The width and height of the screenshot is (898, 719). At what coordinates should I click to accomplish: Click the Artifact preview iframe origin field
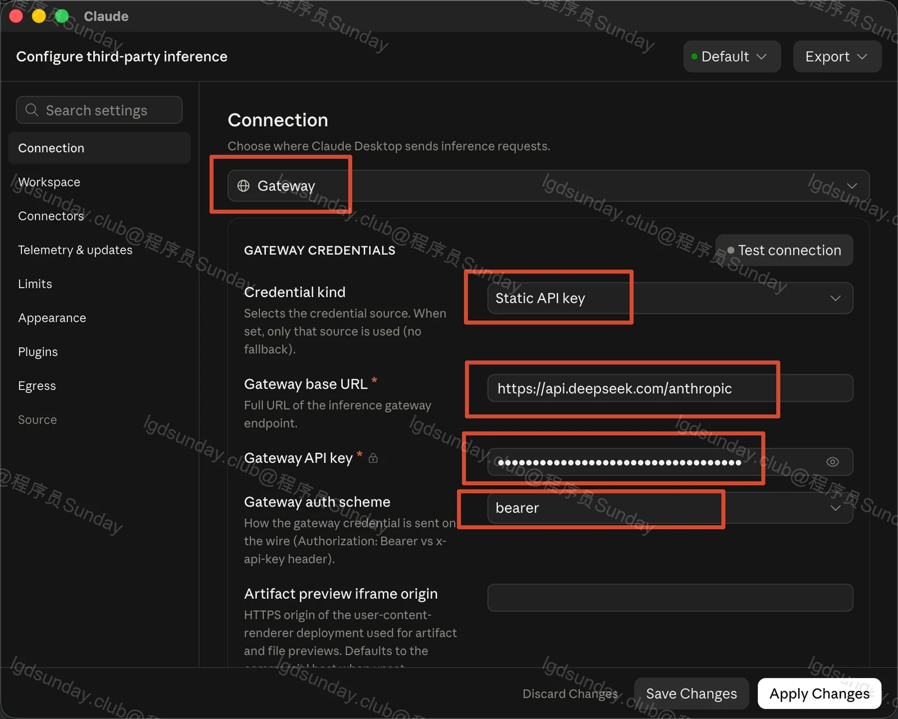click(670, 598)
